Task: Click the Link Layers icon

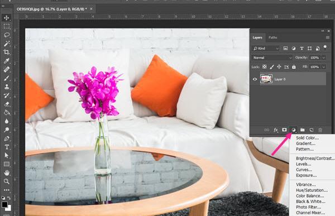Action: 266,130
